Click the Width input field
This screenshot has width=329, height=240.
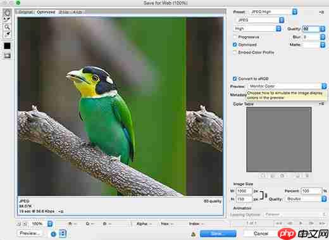[244, 191]
